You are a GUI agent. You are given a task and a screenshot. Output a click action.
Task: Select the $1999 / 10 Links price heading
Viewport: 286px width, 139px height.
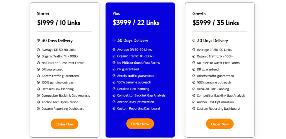[x=59, y=23]
